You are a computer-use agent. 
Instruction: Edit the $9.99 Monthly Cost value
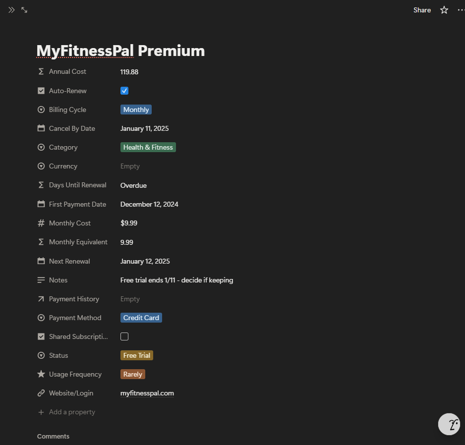129,223
